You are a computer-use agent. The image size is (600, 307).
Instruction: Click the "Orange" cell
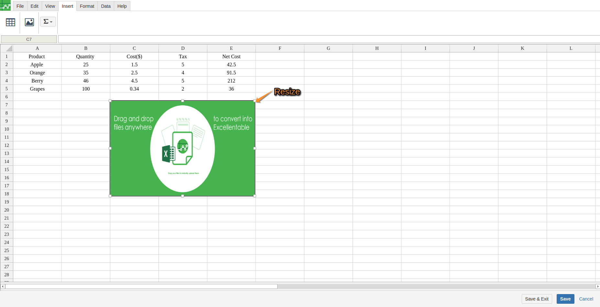click(37, 72)
